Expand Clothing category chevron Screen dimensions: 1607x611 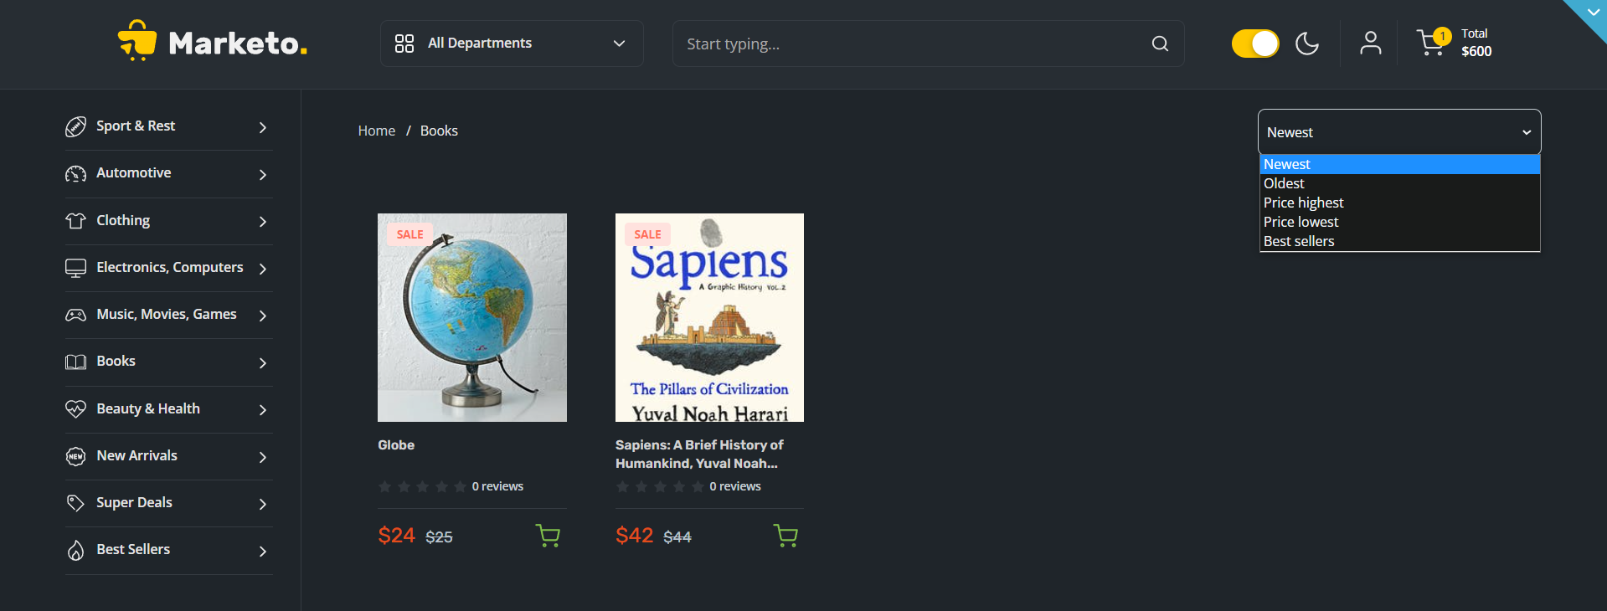tap(263, 222)
